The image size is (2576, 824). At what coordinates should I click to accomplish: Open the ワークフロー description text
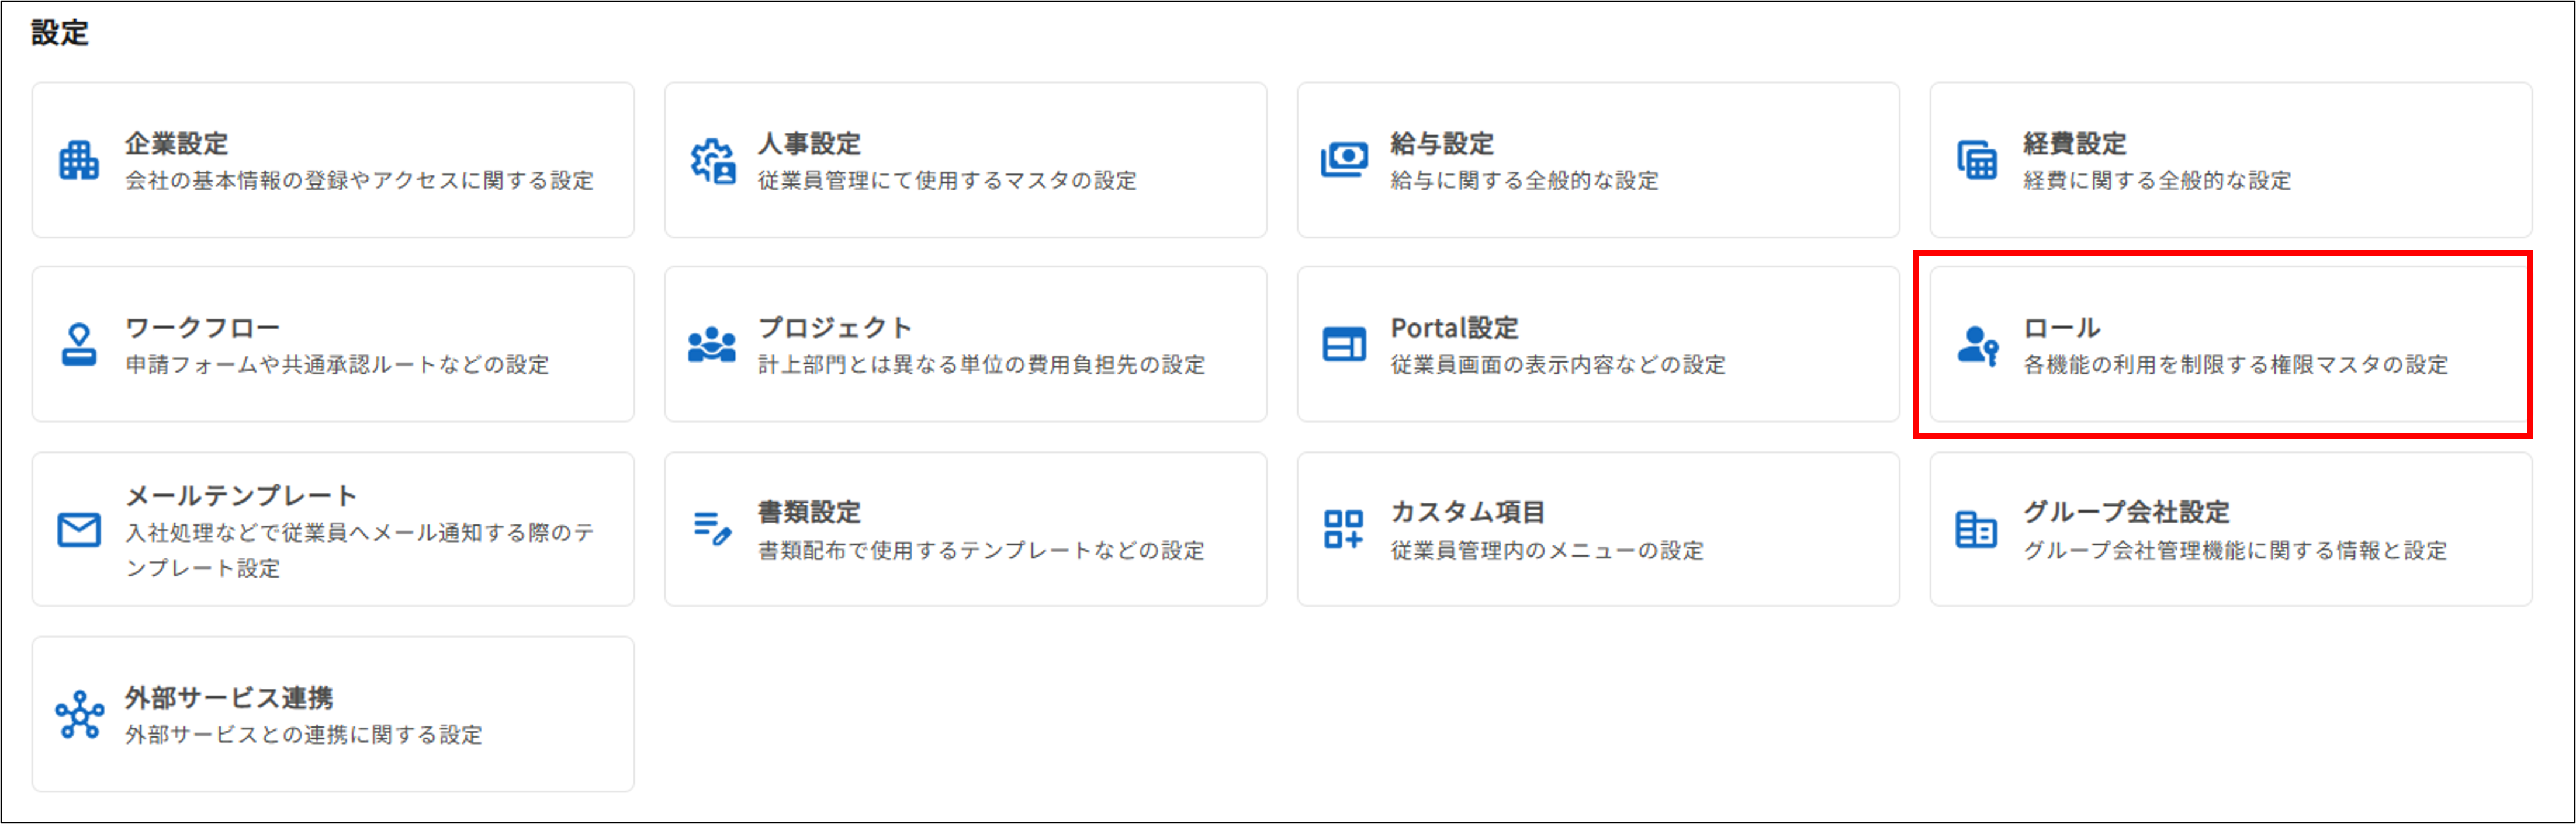point(337,364)
